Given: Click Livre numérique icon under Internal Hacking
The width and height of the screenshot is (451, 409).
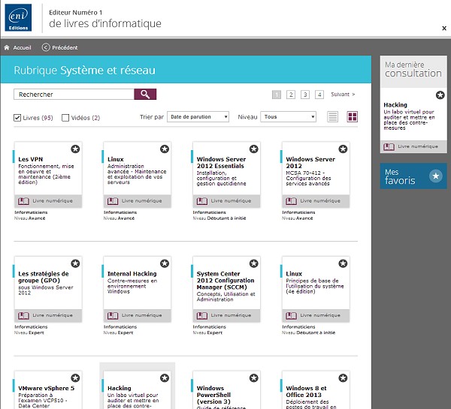Looking at the screenshot, I should click(x=113, y=316).
